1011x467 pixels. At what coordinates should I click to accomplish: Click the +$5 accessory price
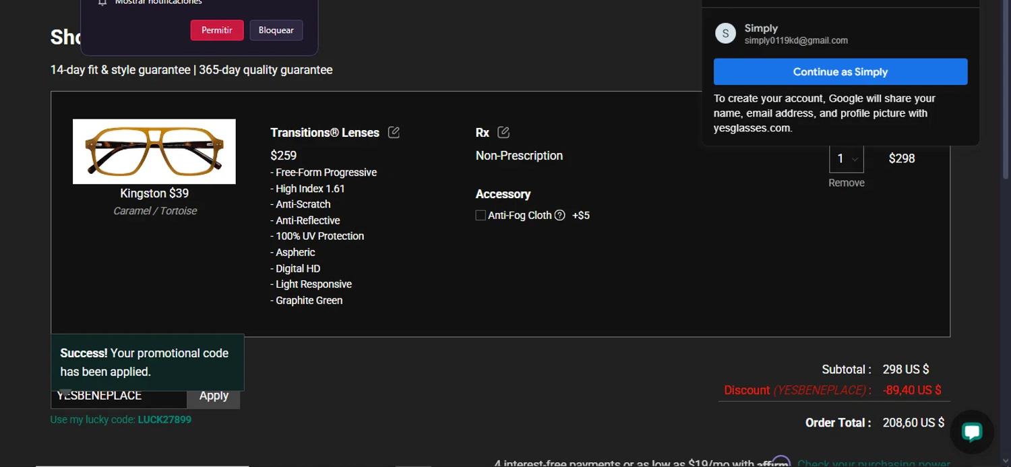(x=581, y=216)
